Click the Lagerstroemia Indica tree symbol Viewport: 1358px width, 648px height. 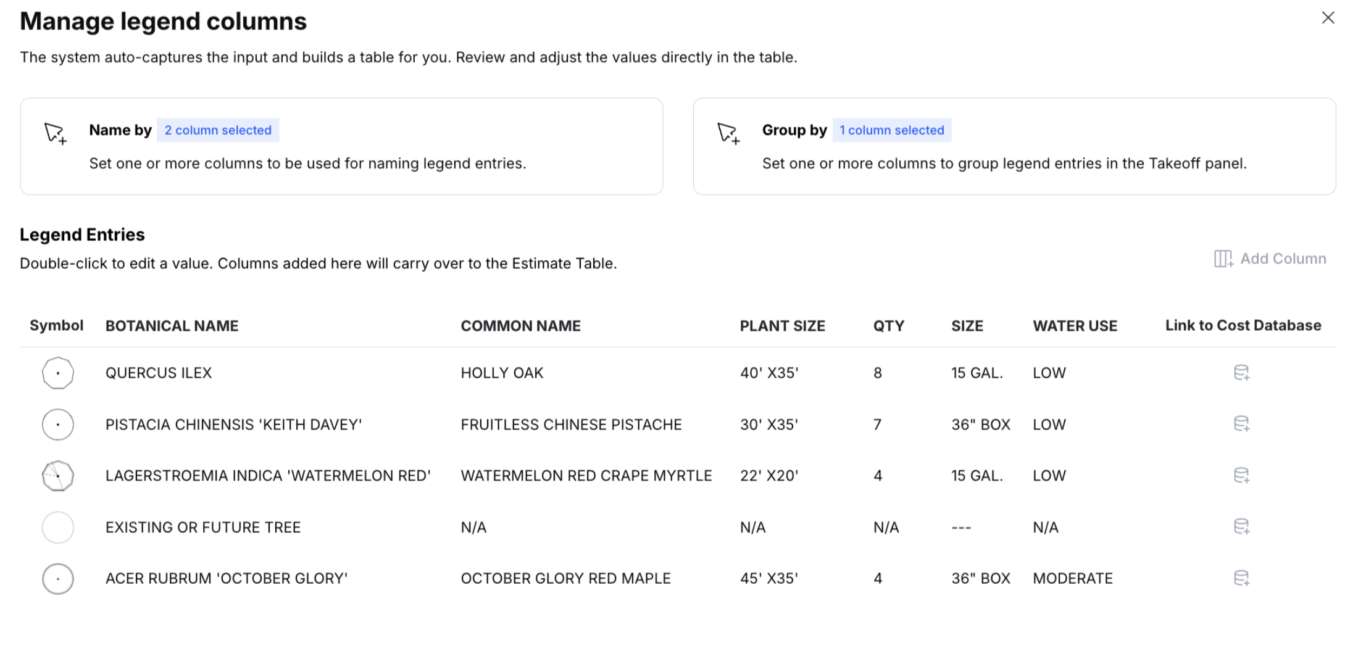coord(58,476)
